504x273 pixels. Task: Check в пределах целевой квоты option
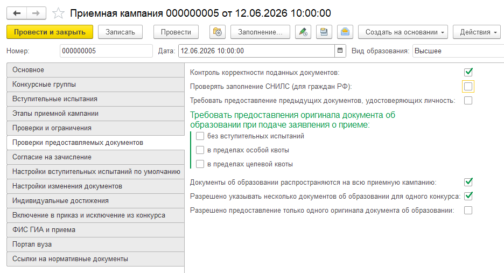click(x=200, y=164)
